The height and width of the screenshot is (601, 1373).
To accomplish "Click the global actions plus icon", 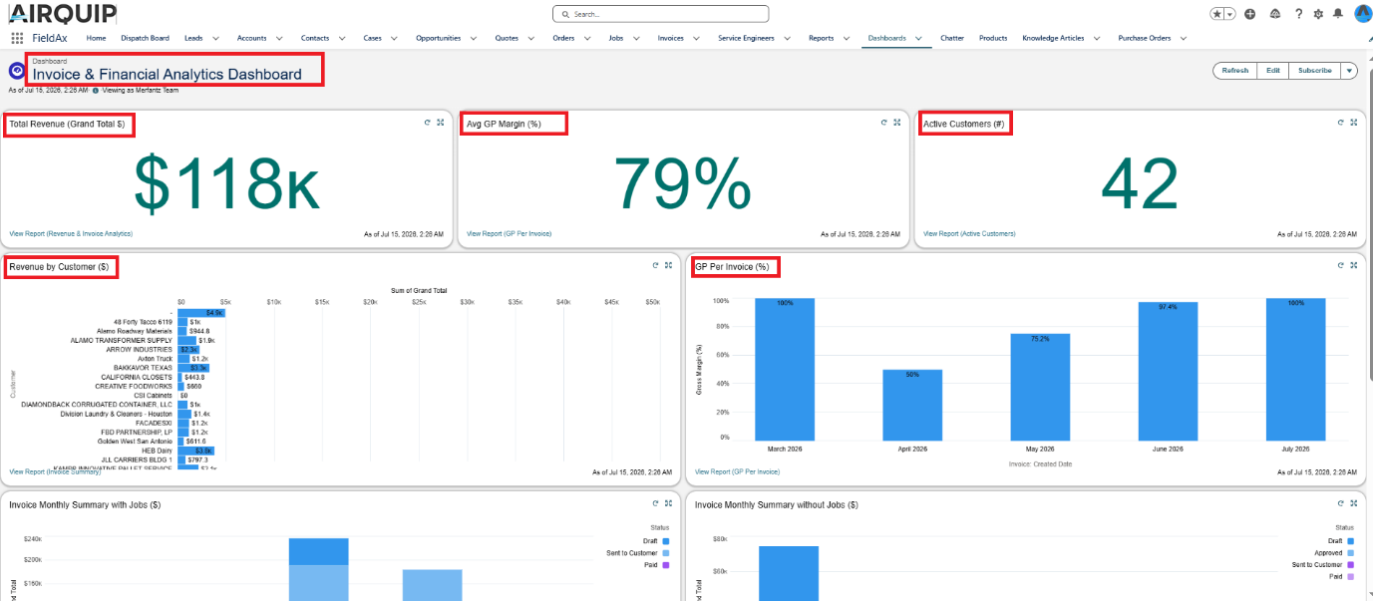I will pos(1250,14).
